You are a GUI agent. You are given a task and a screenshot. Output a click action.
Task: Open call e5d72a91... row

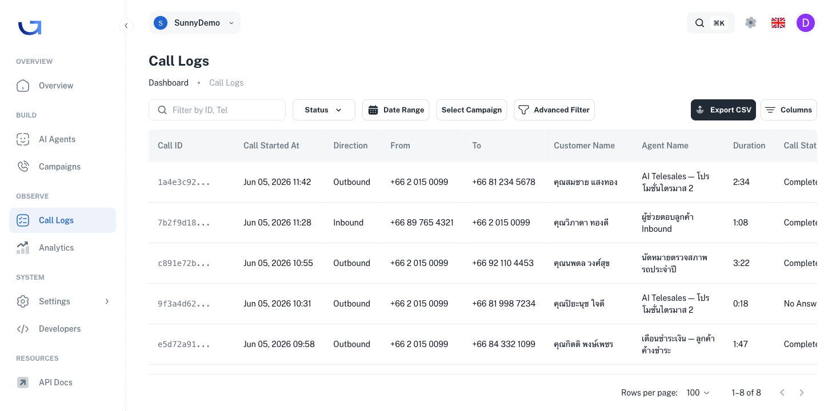pyautogui.click(x=483, y=344)
